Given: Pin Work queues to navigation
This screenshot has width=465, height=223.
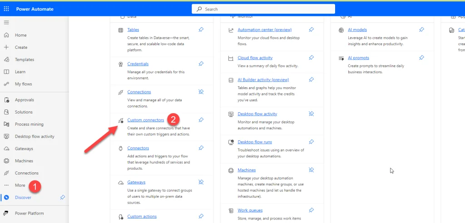Looking at the screenshot, I should pyautogui.click(x=311, y=210).
